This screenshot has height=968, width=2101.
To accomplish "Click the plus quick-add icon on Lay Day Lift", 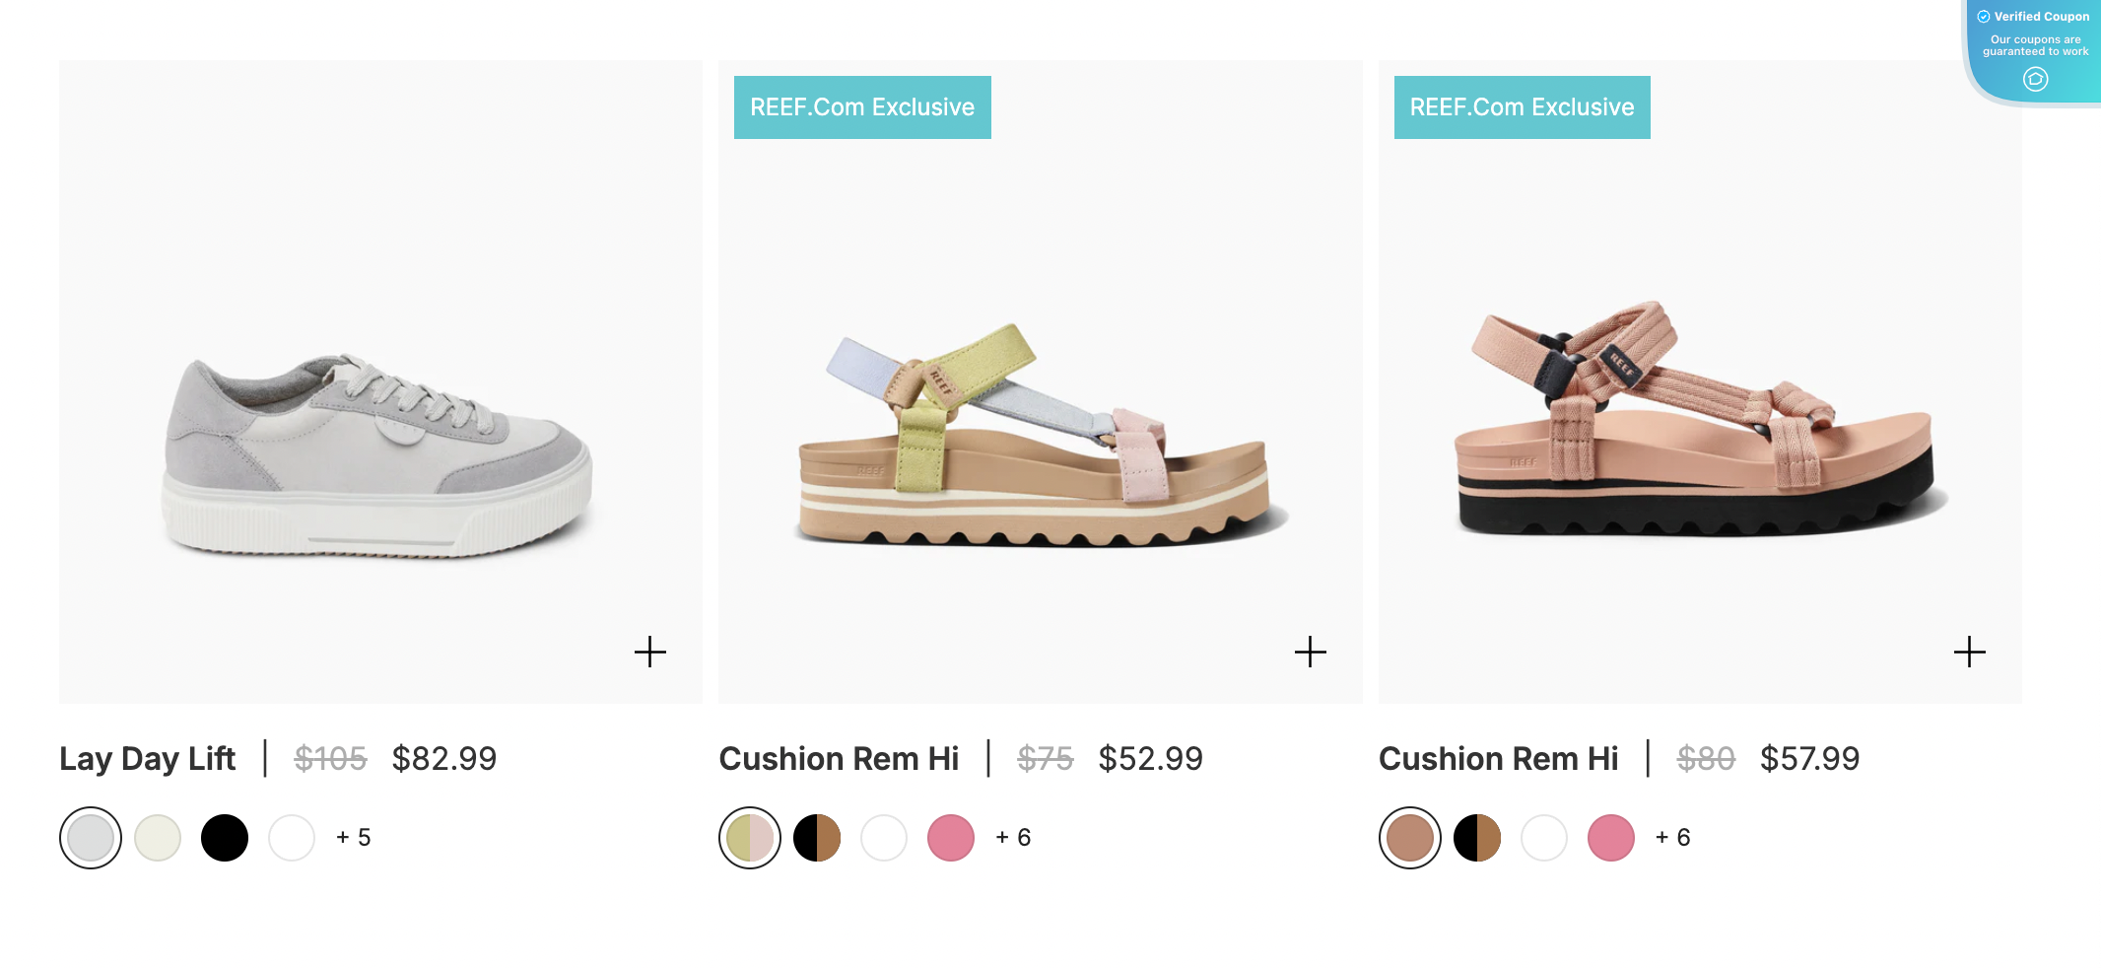I will [650, 651].
